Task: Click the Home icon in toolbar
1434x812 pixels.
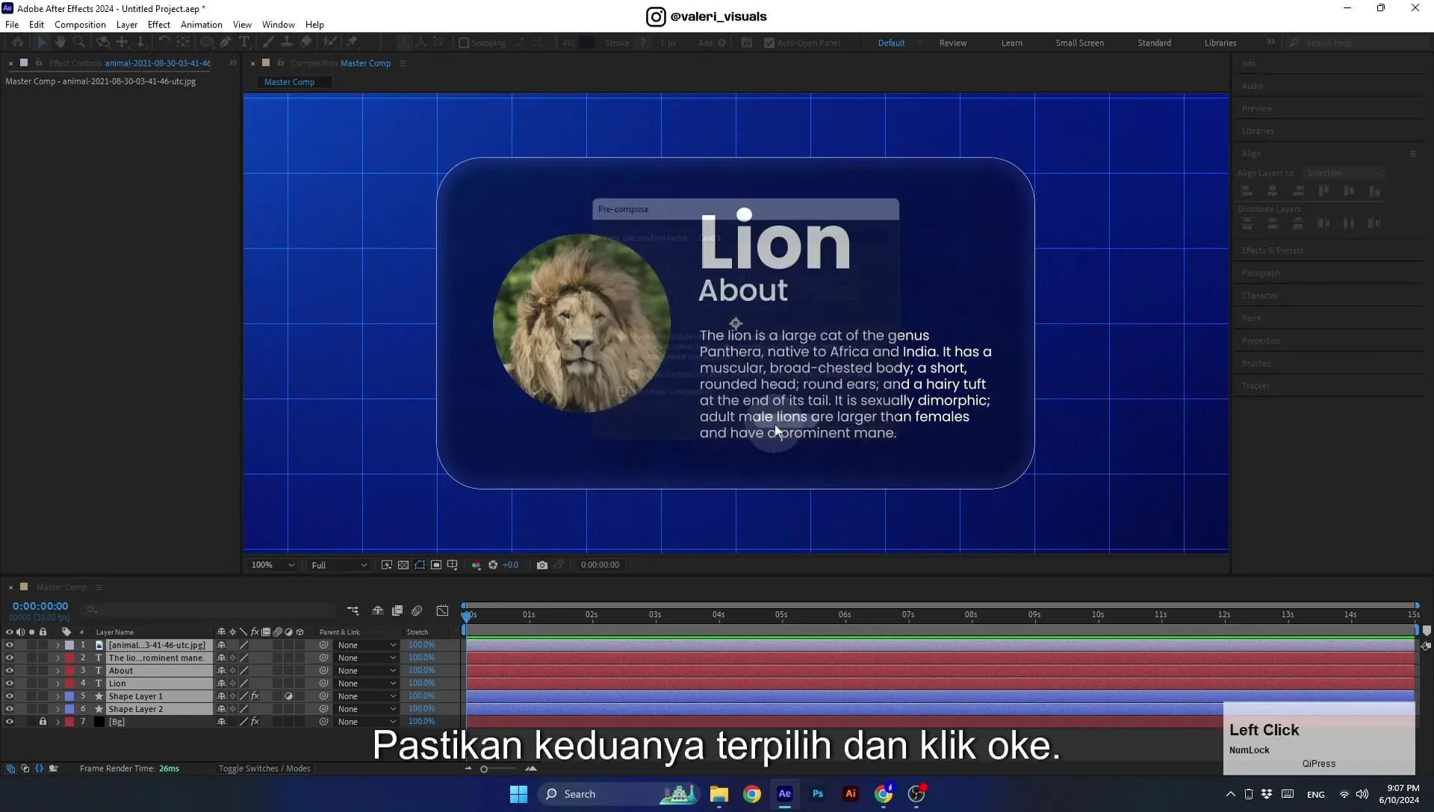Action: coord(18,43)
